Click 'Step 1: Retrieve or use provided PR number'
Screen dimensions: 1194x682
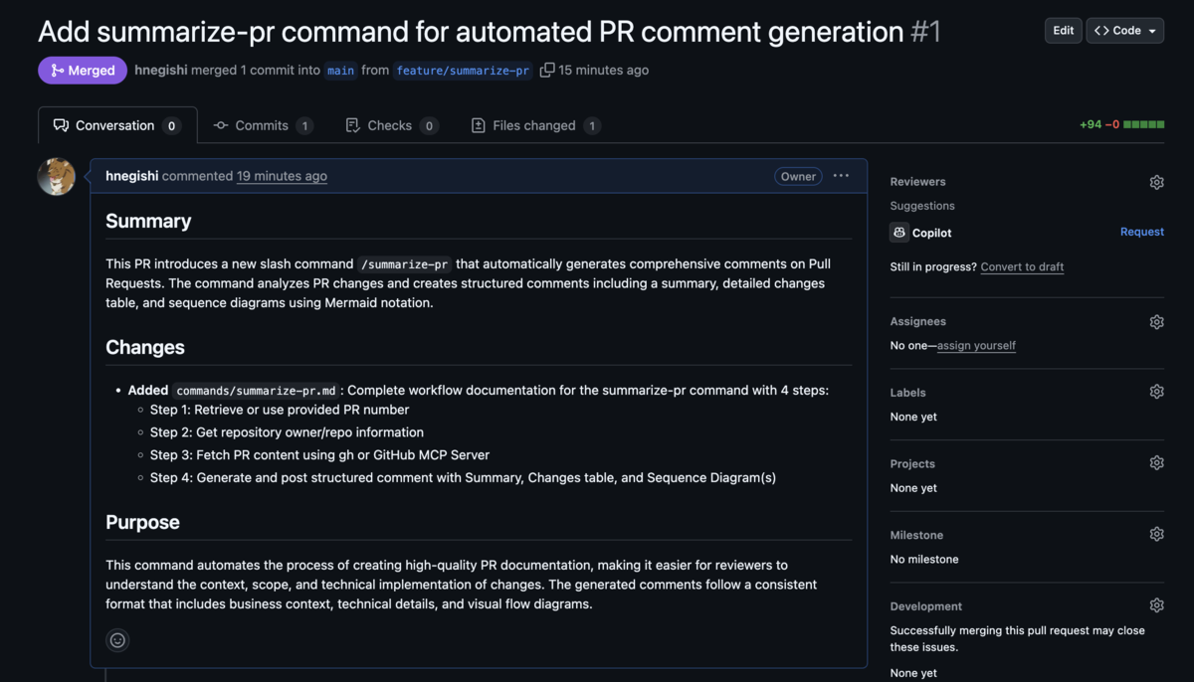[x=280, y=410]
